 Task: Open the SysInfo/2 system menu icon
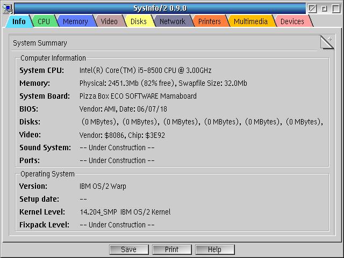[x=8, y=9]
